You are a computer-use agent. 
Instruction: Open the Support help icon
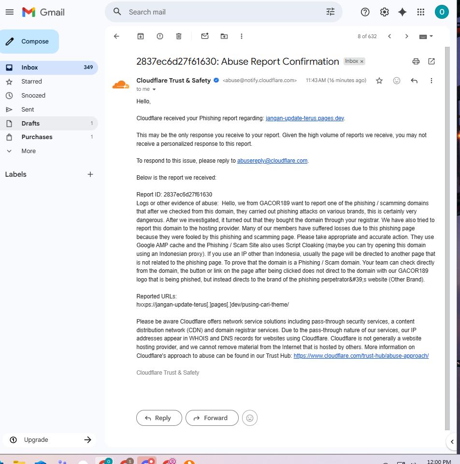click(x=365, y=12)
